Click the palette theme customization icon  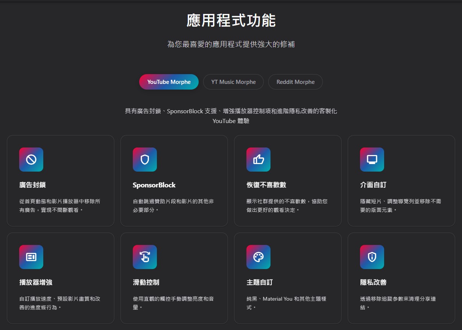pos(258,257)
